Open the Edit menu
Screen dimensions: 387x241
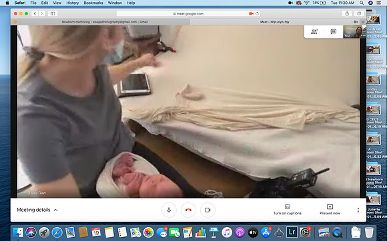(x=45, y=3)
